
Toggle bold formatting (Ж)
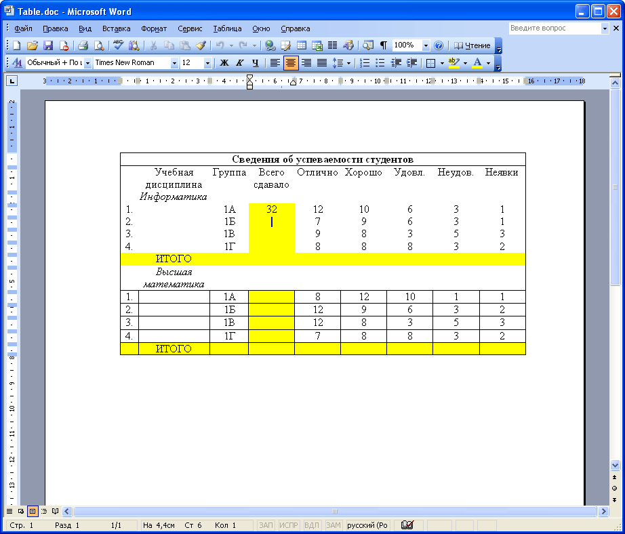224,62
